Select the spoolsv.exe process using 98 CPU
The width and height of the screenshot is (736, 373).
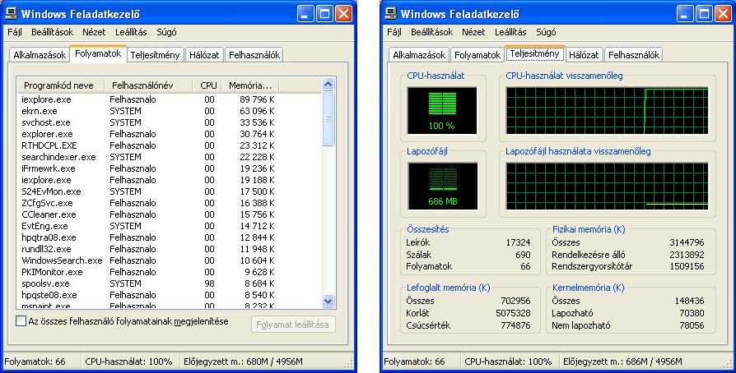coord(169,283)
